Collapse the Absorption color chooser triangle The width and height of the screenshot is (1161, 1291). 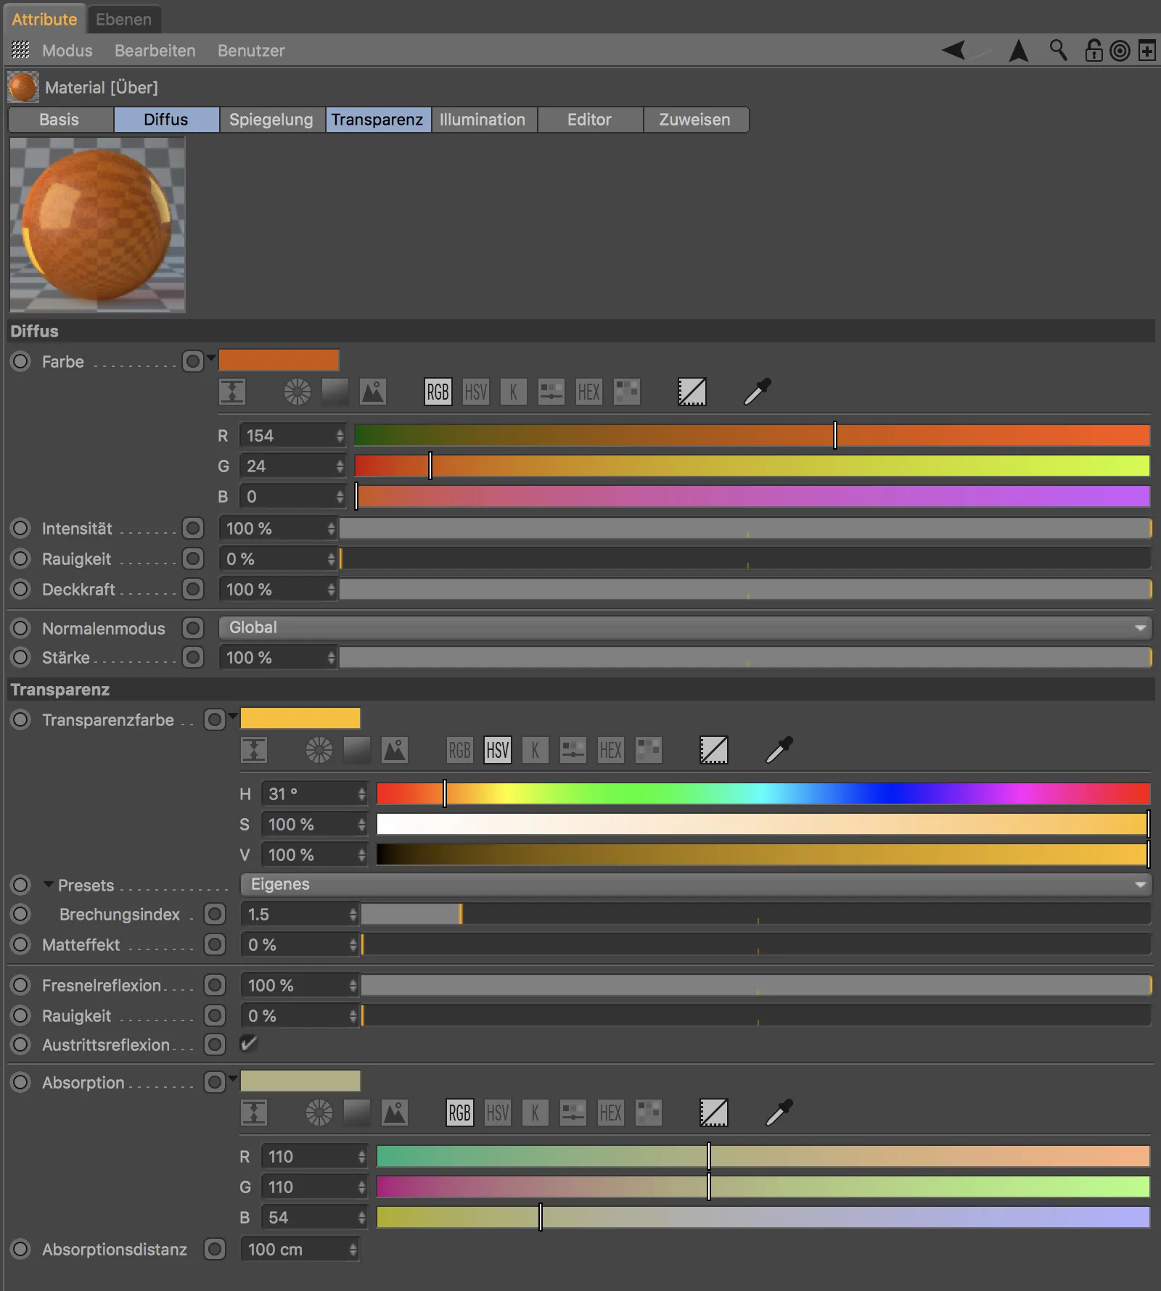point(233,1078)
